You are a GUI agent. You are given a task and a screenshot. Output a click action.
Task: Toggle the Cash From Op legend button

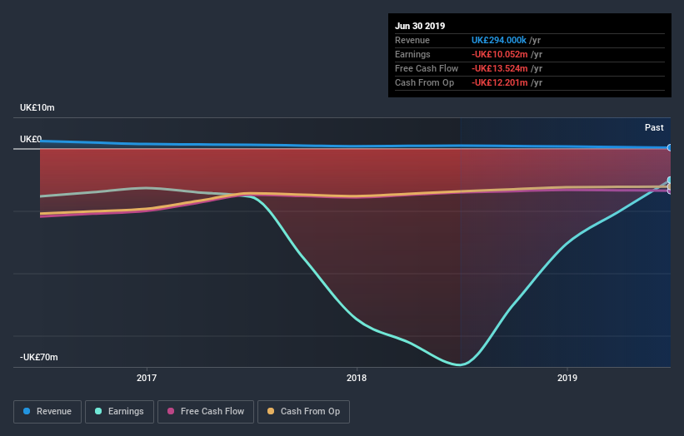[303, 412]
